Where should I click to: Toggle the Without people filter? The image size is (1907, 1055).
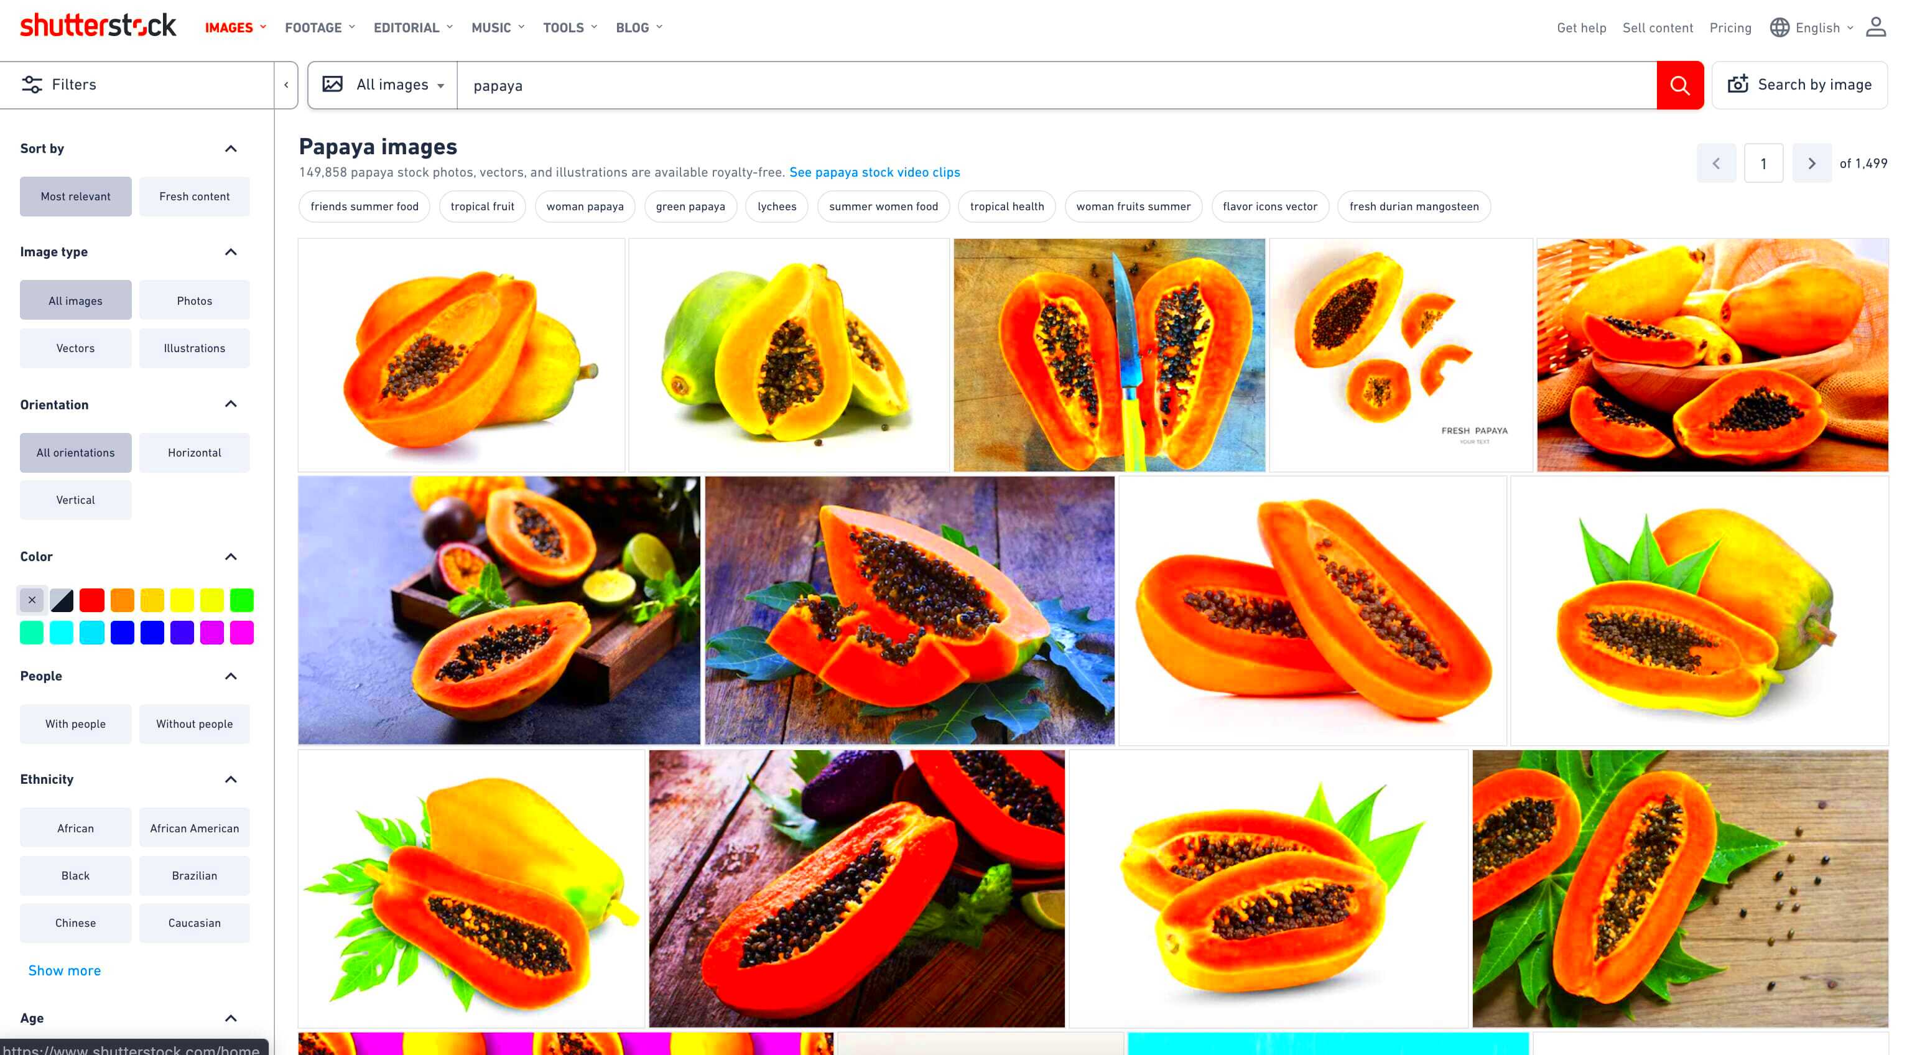193,723
